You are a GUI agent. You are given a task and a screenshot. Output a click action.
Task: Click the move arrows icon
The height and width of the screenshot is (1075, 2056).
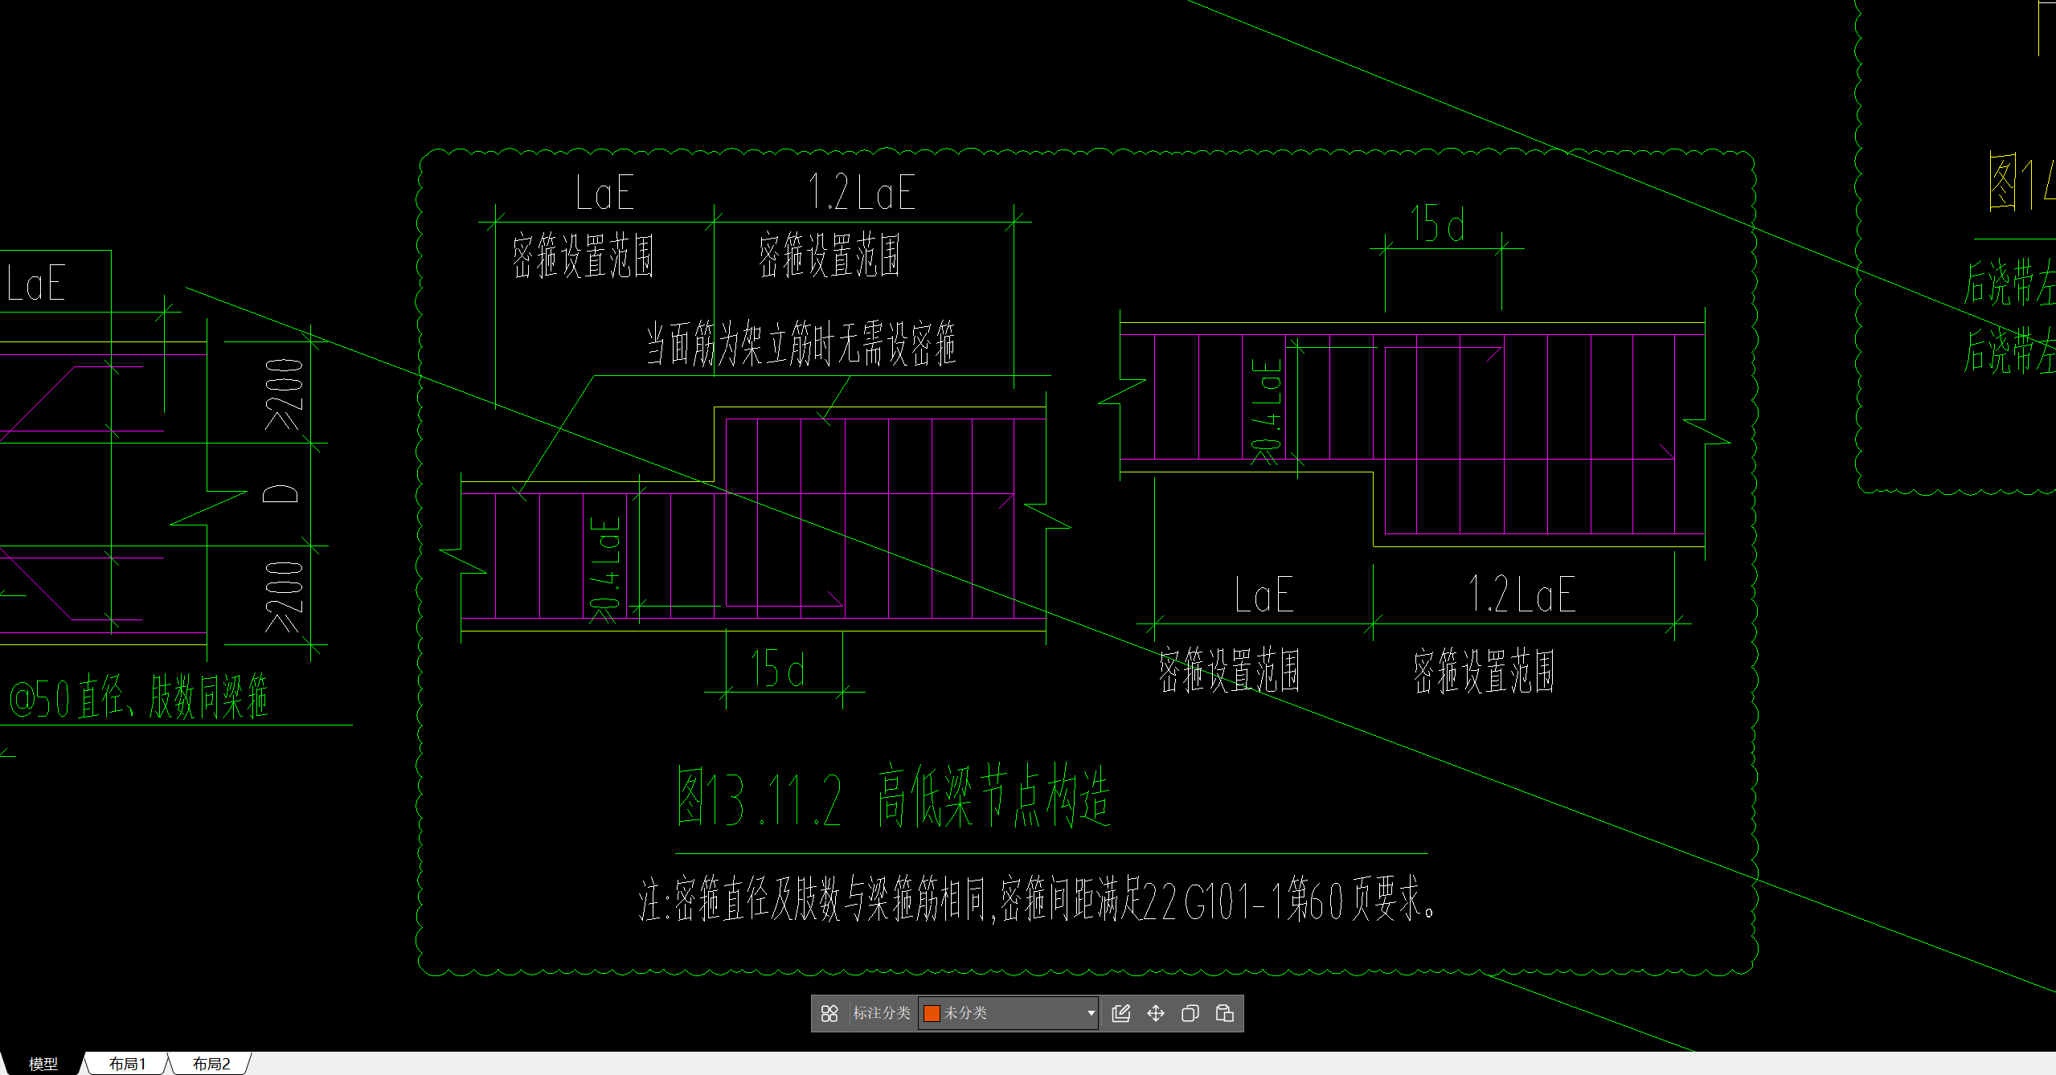coord(1156,1013)
